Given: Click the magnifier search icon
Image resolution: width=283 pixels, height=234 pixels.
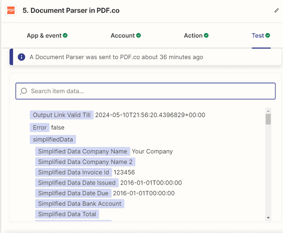Looking at the screenshot, I should (24, 91).
